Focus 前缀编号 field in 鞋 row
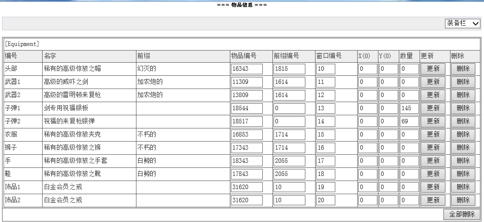The image size is (484, 222). [x=289, y=174]
